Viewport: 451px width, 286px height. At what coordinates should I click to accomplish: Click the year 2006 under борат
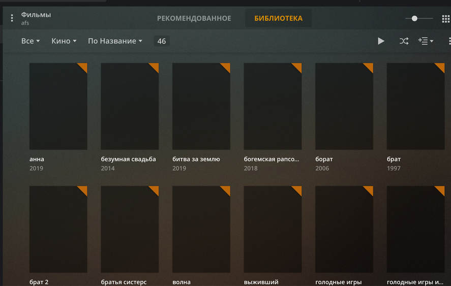(322, 169)
